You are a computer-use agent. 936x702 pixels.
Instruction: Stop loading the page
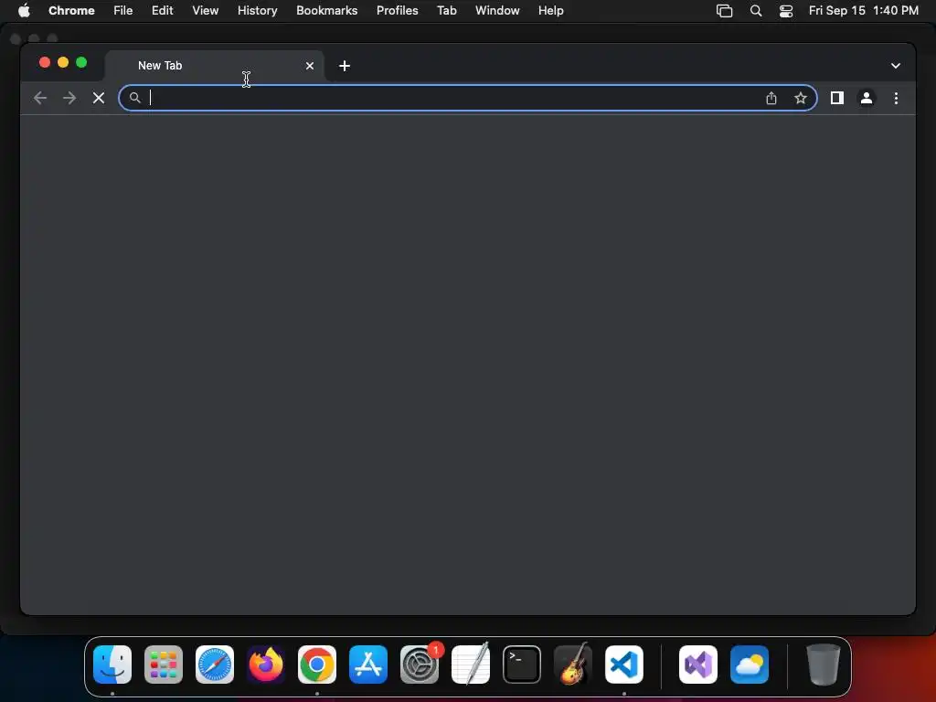click(x=99, y=98)
